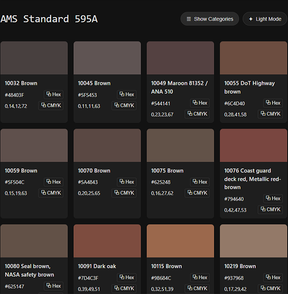Click hex value #937968
This screenshot has height=294, width=288.
pos(234,278)
